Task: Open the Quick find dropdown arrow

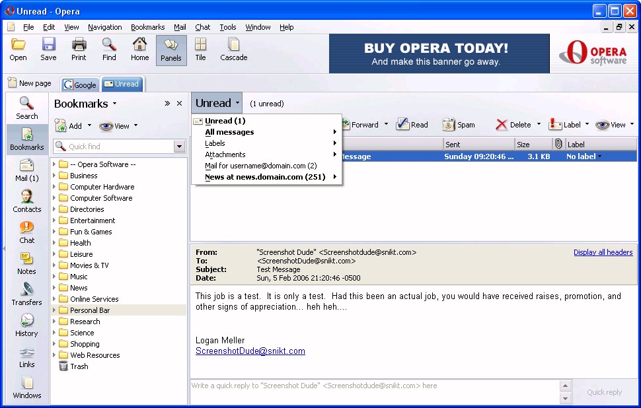Action: tap(179, 147)
